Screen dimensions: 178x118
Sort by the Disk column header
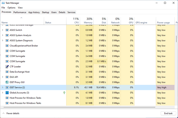tap(100, 21)
